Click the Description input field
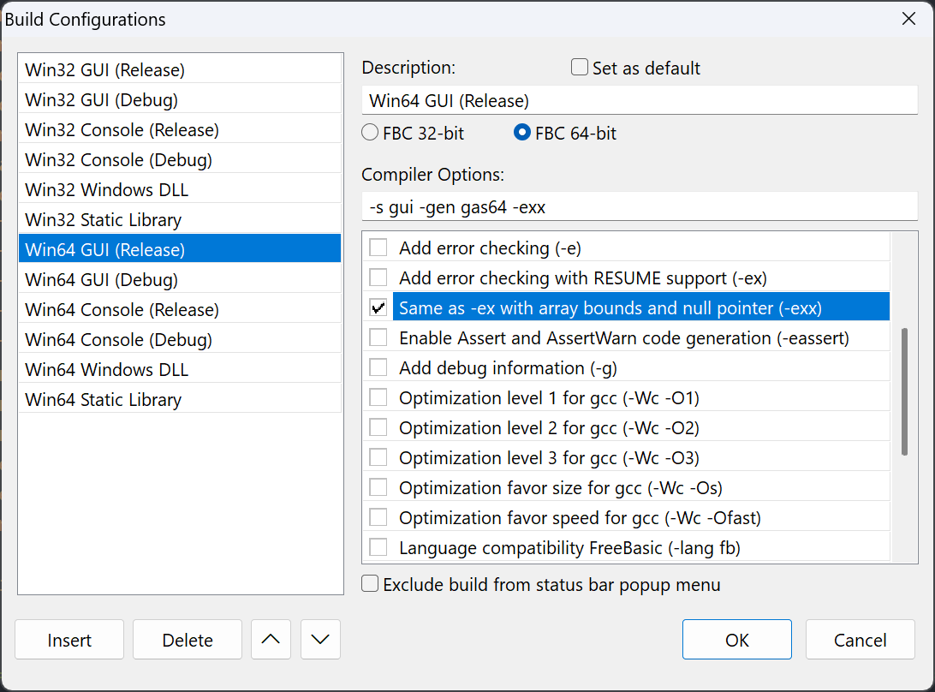Screen dimensions: 935x692 640,100
